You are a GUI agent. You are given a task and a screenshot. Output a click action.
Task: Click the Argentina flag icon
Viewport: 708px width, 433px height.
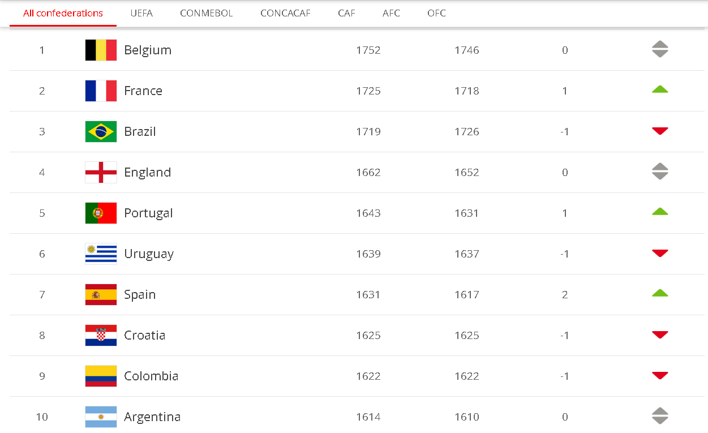coord(101,417)
